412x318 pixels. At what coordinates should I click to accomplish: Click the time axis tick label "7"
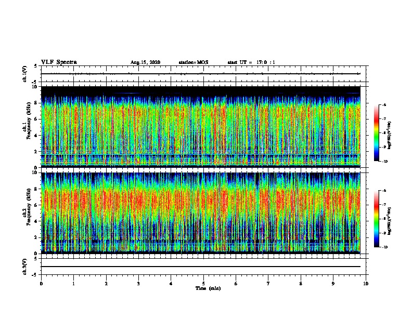[268, 284]
